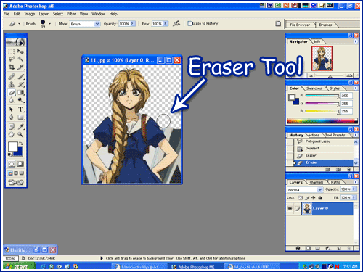Select the Zoom magnifier tool
Viewport: 363px width, 272px height.
20,134
